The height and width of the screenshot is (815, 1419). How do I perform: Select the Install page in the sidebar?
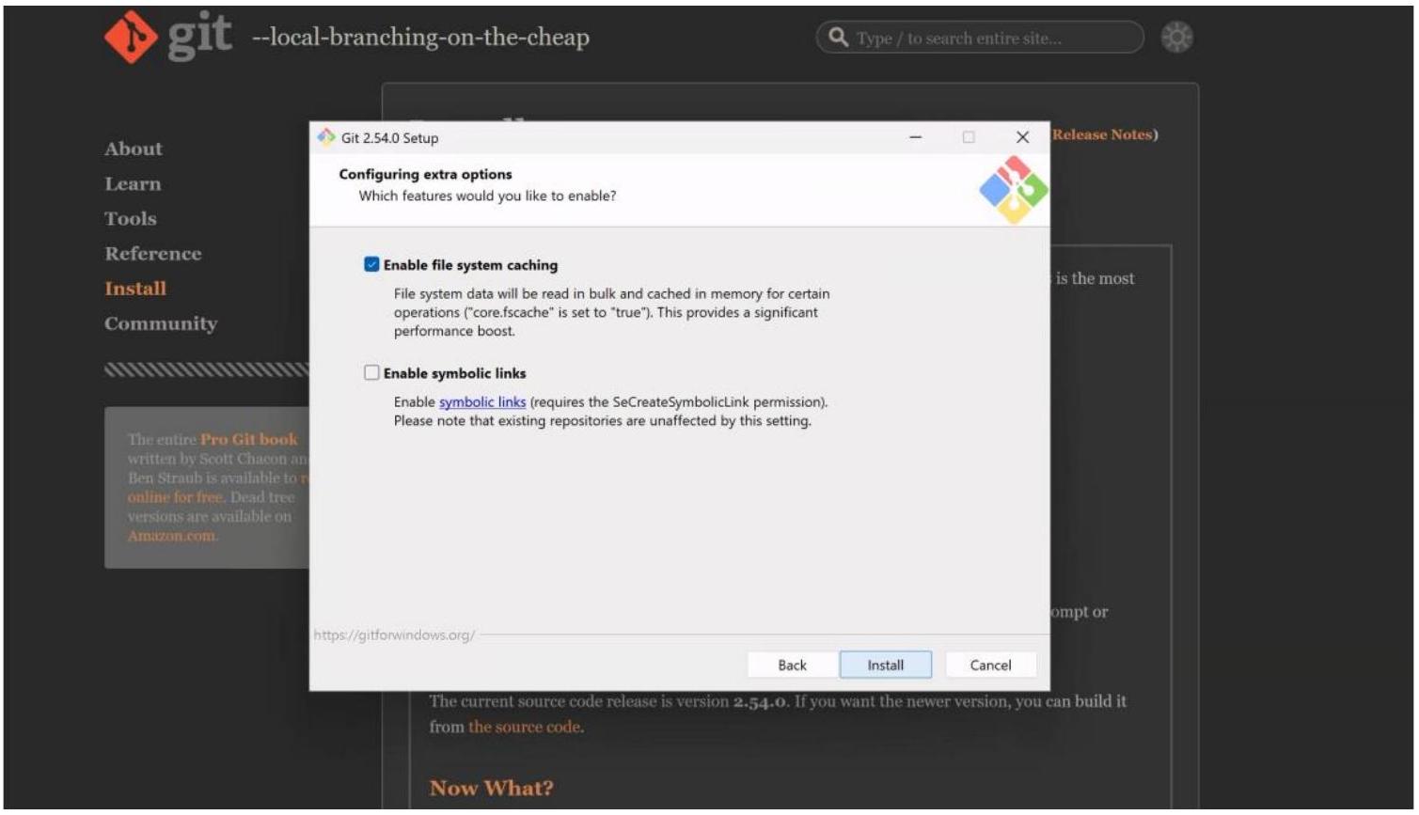coord(135,289)
